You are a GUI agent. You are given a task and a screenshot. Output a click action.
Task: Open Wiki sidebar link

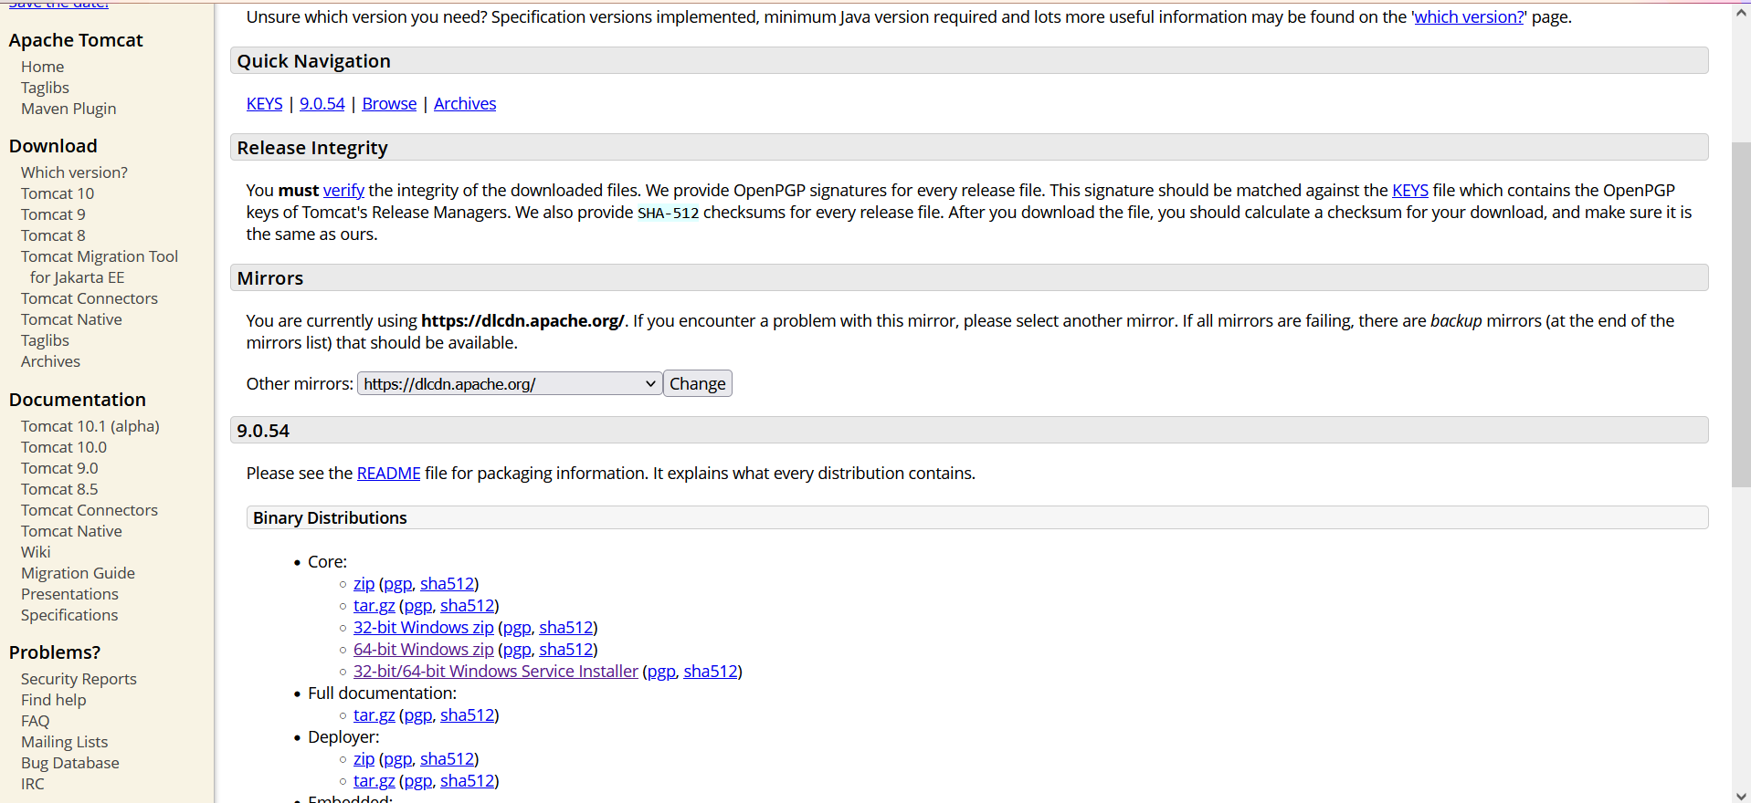pyautogui.click(x=36, y=552)
